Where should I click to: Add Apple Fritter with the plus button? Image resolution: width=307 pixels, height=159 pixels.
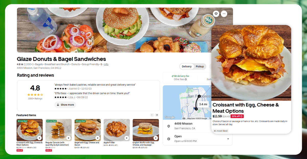coord(127,138)
